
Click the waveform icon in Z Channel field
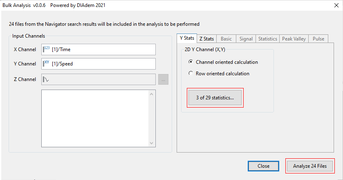coord(46,79)
